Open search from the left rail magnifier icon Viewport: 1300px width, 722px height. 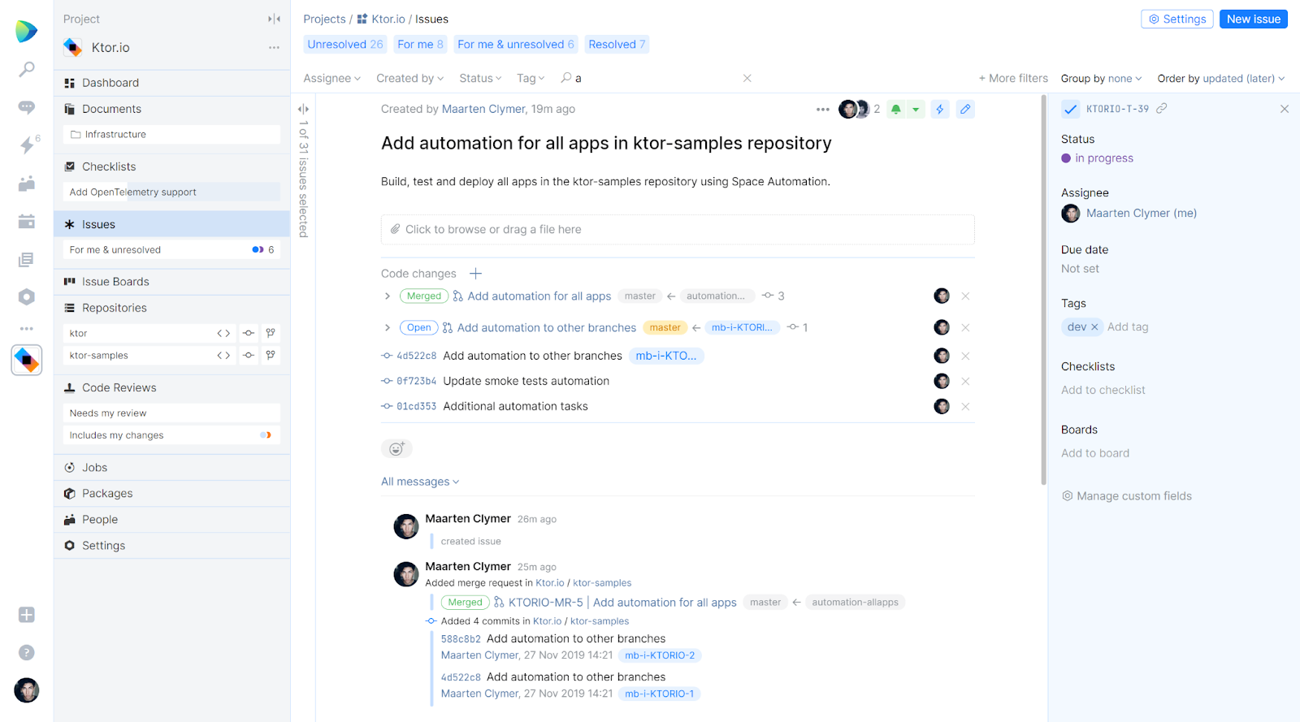tap(27, 69)
